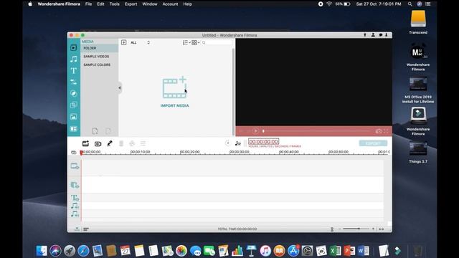Click the zoom to fit timeline icon
The height and width of the screenshot is (258, 459).
[x=381, y=229]
